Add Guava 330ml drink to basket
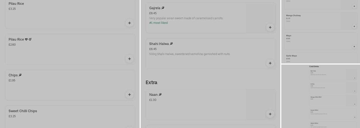Image resolution: width=360 pixels, height=128 pixels. (355, 117)
